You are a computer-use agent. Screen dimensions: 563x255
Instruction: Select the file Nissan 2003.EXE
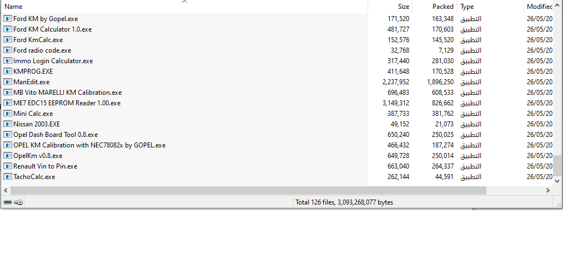pos(37,124)
